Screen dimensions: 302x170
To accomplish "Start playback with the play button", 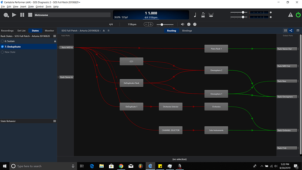I will click(14, 15).
